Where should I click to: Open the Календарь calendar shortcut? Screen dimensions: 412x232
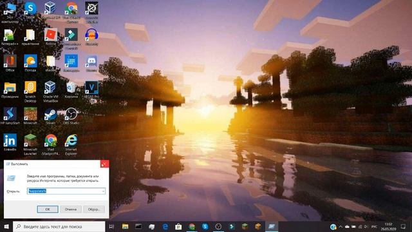(71, 63)
